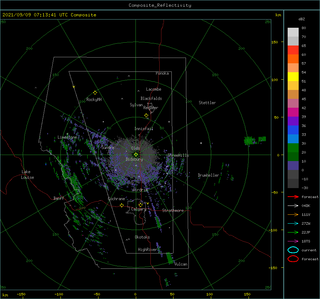Screen dimensions: 320x299
Task: Click the Blackfalds label
Action: tap(151, 98)
